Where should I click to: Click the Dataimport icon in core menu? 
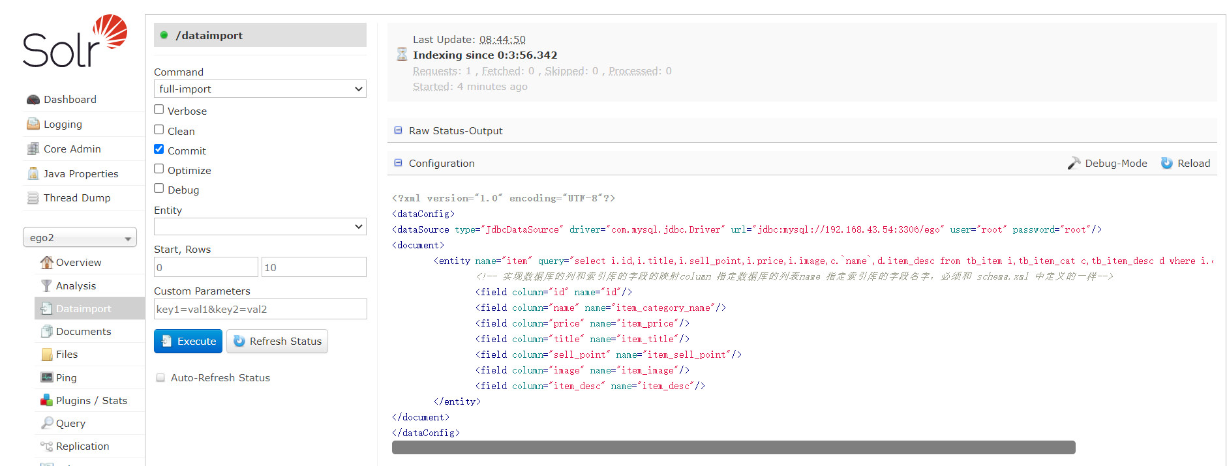47,308
